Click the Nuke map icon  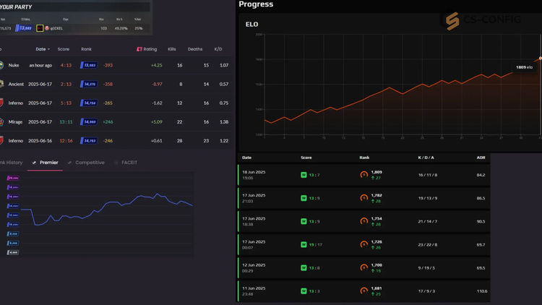tap(1, 65)
